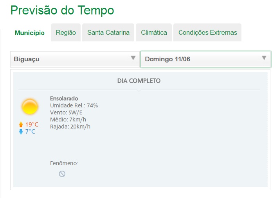Screen dimensions: 279x198
Task: Click the orange maximum temperature arrow
Action: click(x=21, y=125)
